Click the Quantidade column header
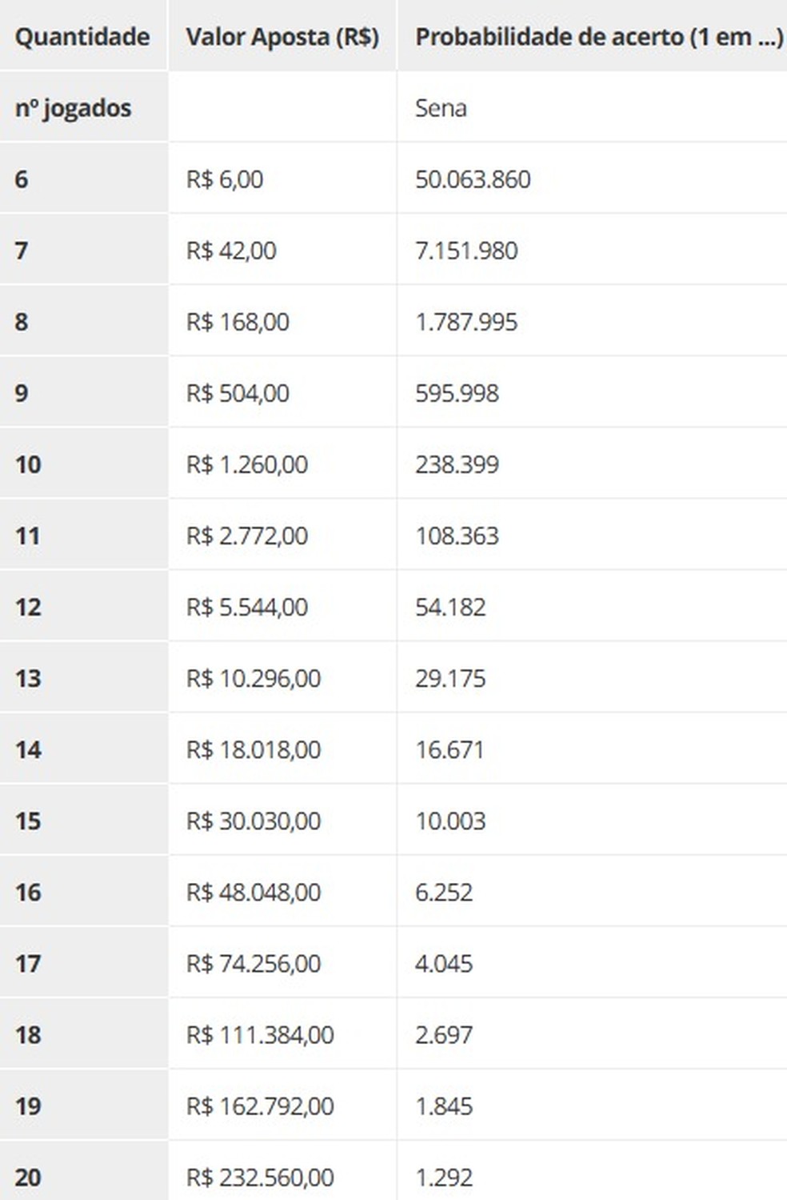 82,37
